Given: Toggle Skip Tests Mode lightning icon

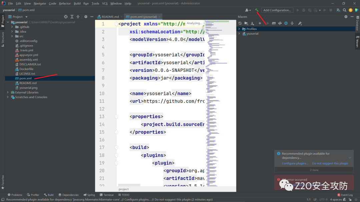Looking at the screenshot, I should (x=286, y=23).
